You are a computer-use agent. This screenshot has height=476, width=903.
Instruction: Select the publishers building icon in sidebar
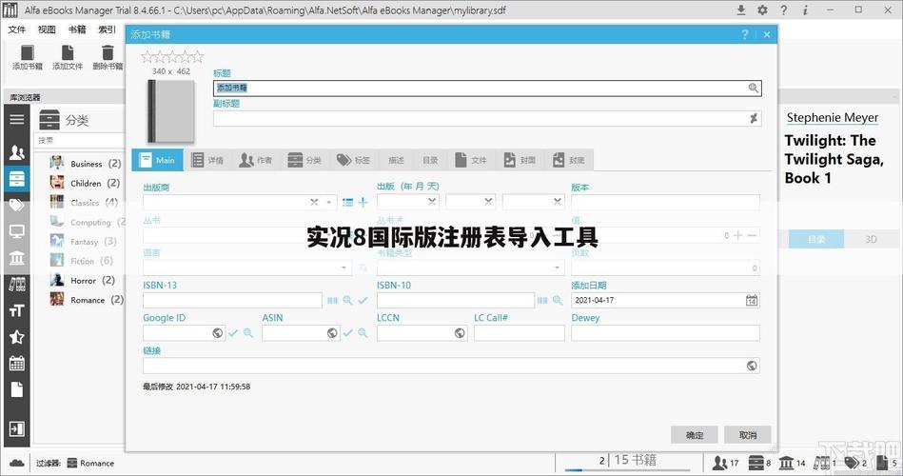tap(17, 258)
